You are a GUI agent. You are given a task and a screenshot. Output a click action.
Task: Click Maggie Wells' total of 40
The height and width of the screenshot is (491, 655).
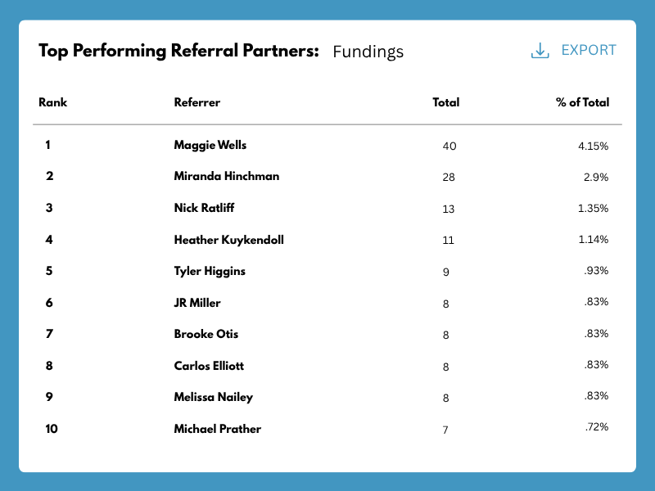pyautogui.click(x=449, y=146)
